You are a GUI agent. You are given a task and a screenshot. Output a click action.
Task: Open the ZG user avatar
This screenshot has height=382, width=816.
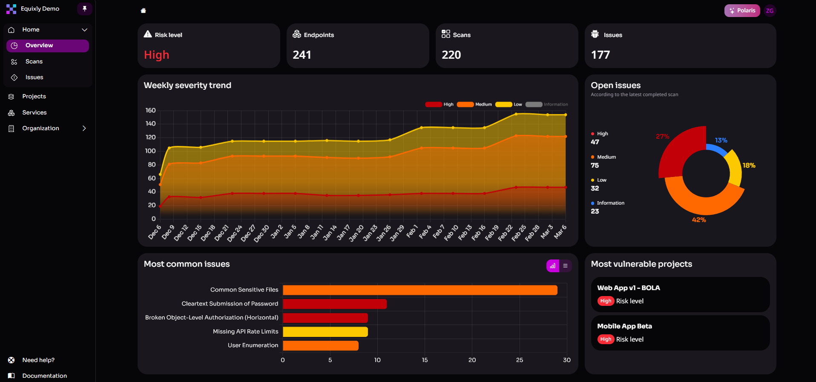(770, 11)
